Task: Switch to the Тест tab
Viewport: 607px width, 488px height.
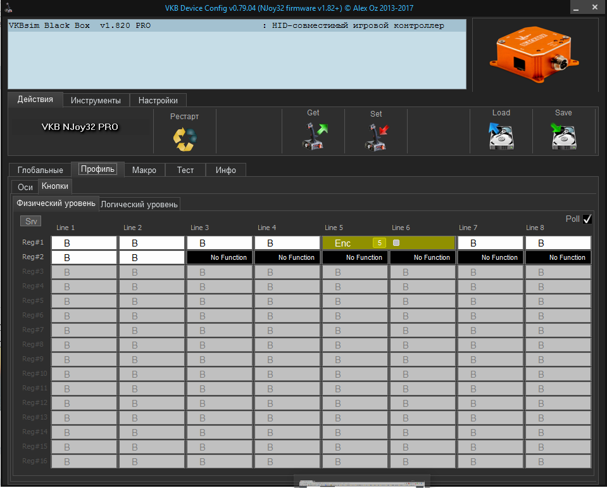Action: click(x=185, y=170)
